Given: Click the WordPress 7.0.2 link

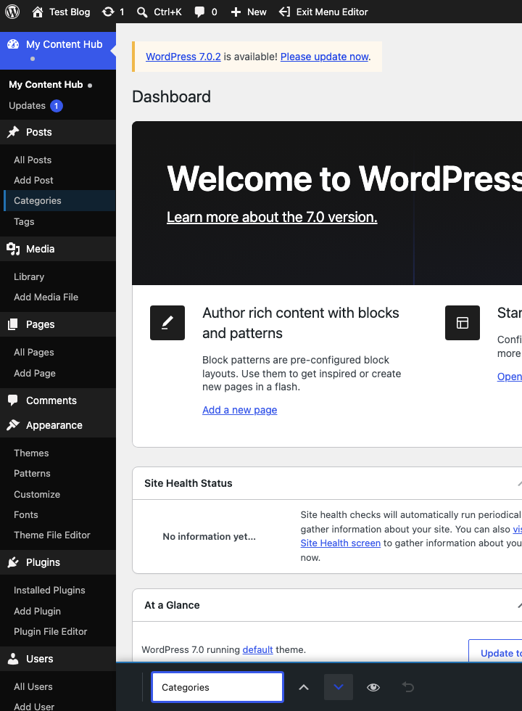Looking at the screenshot, I should [183, 57].
